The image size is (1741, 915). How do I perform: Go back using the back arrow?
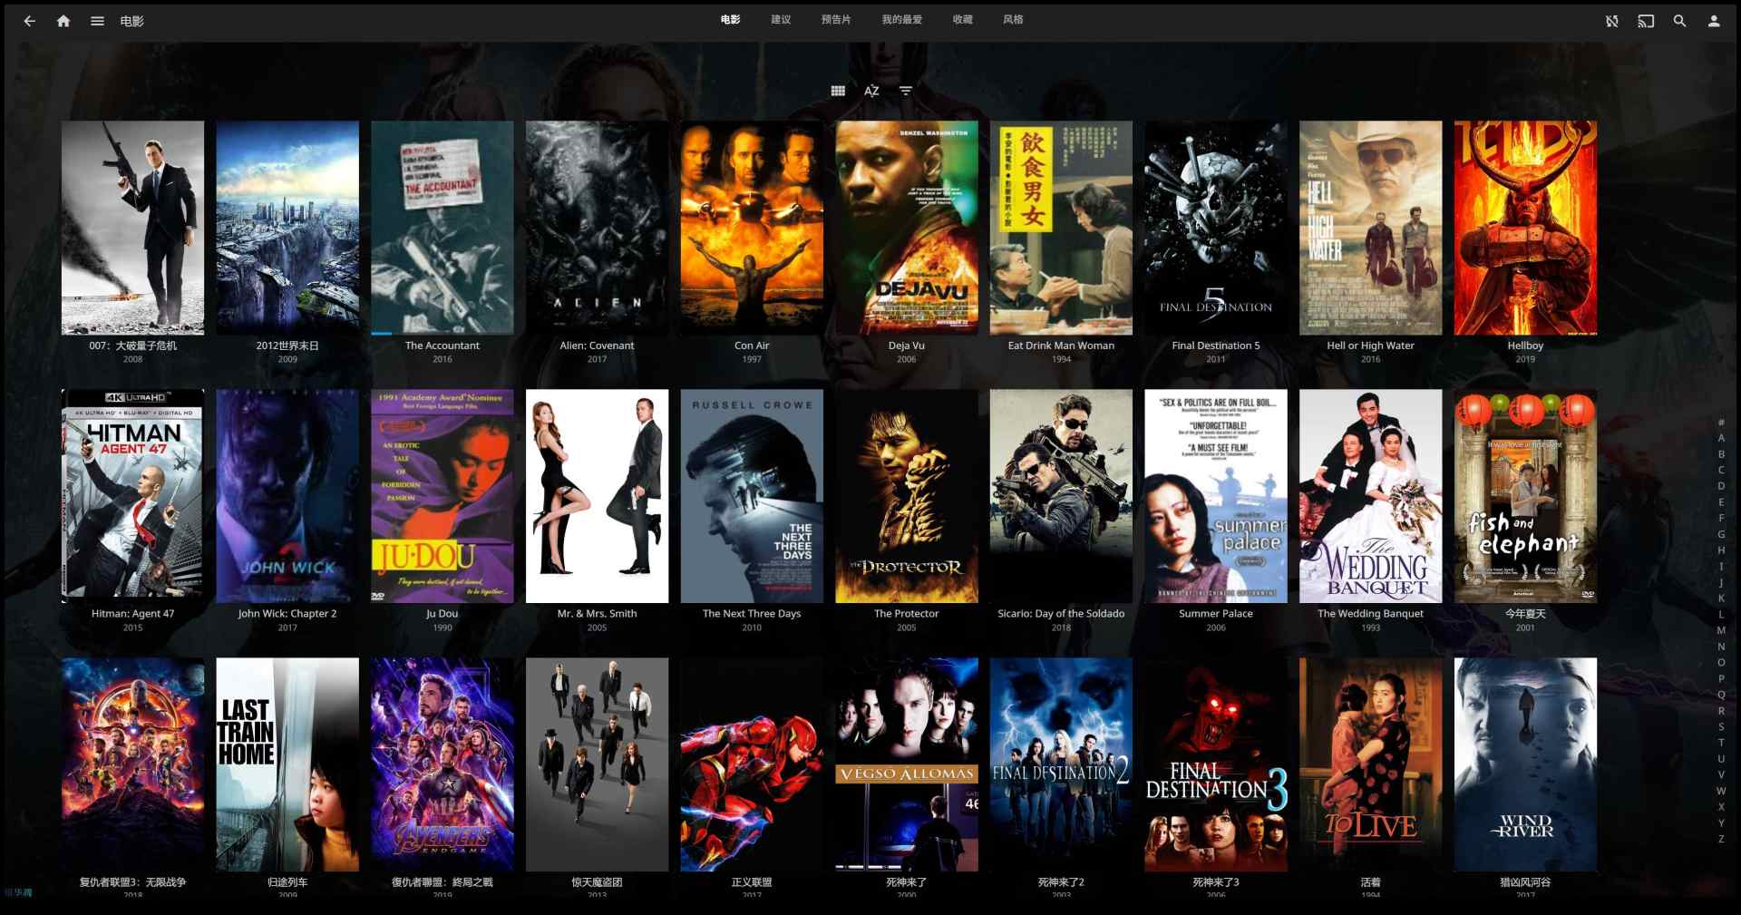coord(29,21)
